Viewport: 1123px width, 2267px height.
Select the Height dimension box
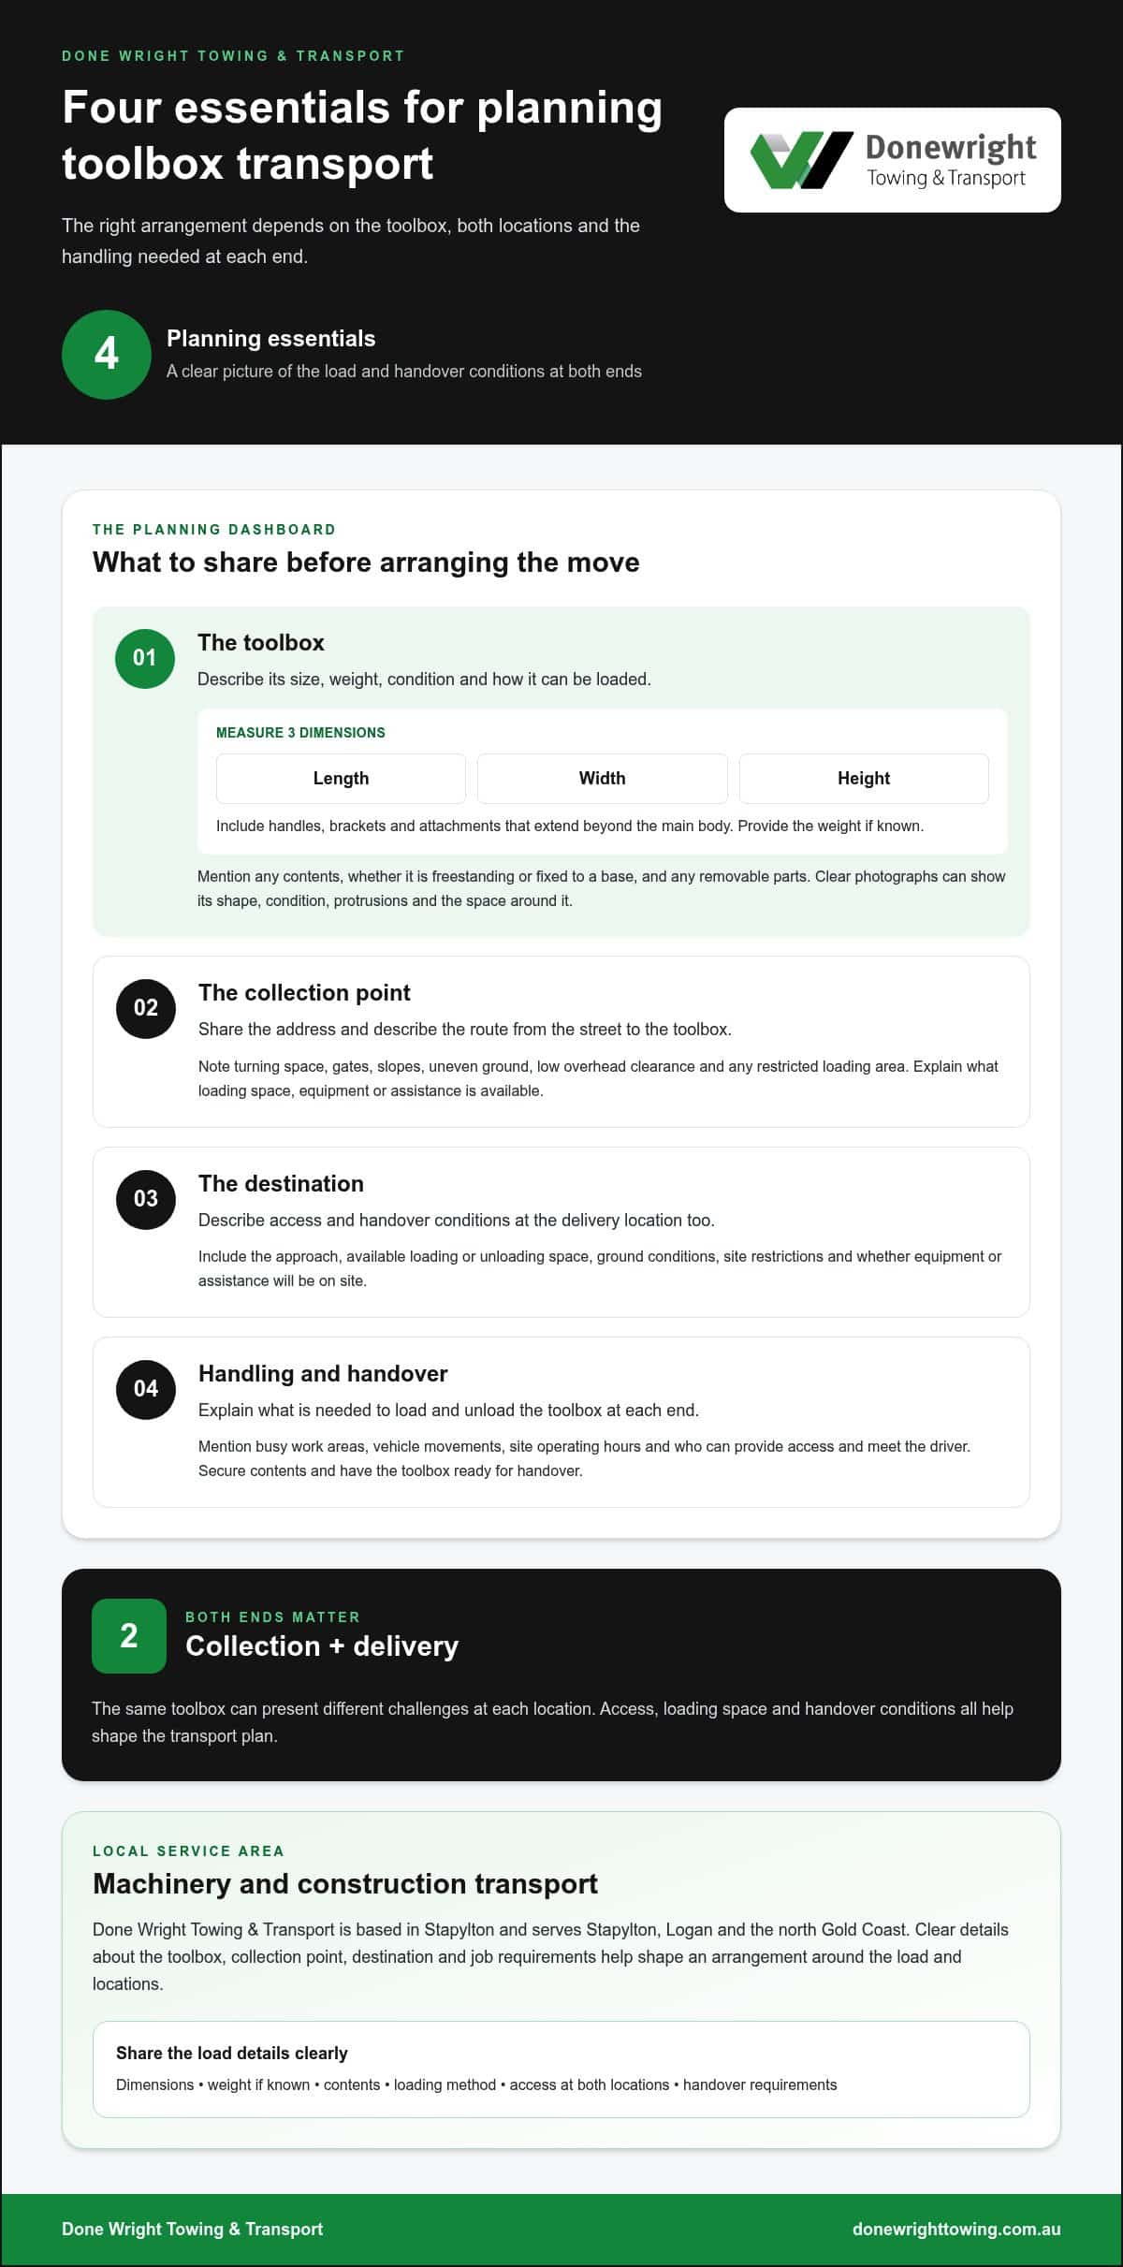click(864, 779)
